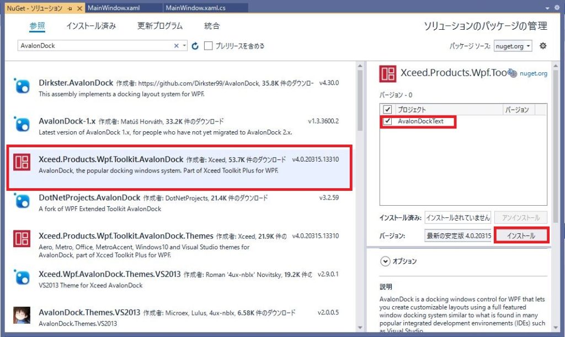Open the document tab list arrow
Image resolution: width=565 pixels, height=337 pixels.
(547, 8)
